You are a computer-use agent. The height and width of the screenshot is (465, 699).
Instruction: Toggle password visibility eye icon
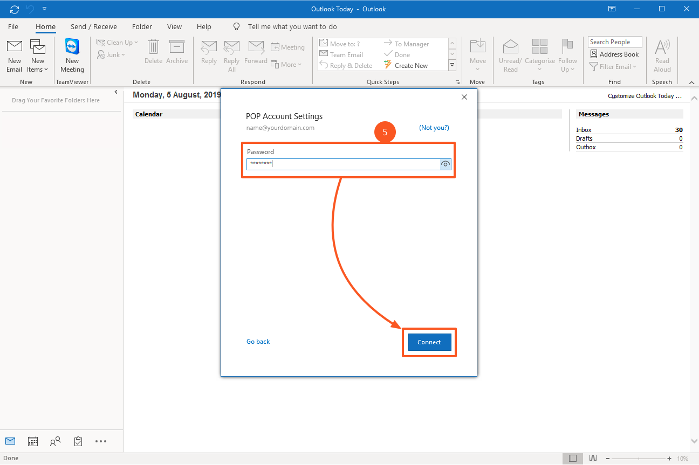[x=446, y=164]
